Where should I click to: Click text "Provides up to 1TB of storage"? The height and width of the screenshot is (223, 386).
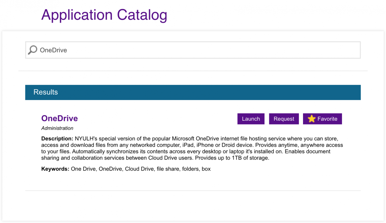click(232, 158)
